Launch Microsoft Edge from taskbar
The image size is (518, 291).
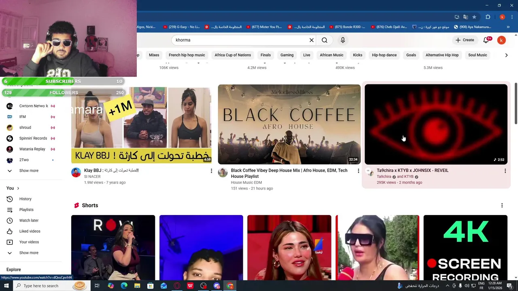124,286
